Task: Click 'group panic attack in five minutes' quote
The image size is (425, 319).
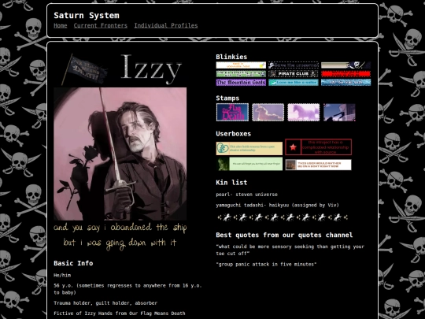Action: [x=266, y=264]
